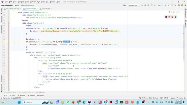187x105 pixels.
Task: Change the CRLF line separator
Action: pos(161,98)
